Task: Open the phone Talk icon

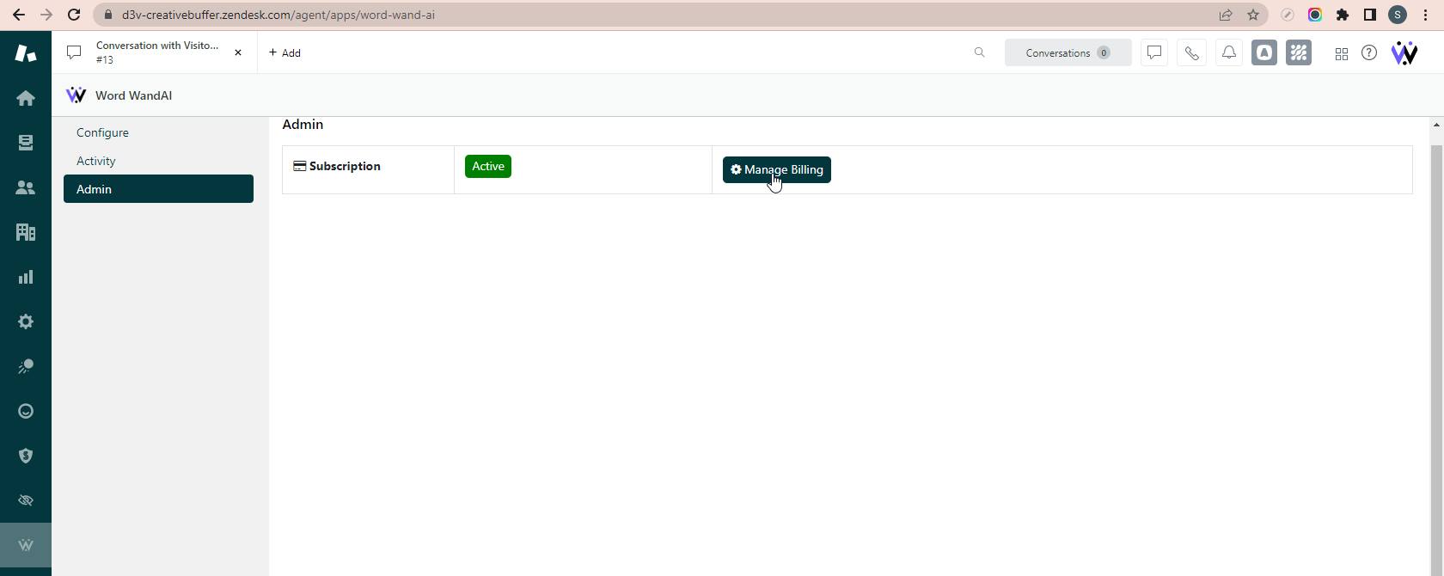Action: 1191,53
